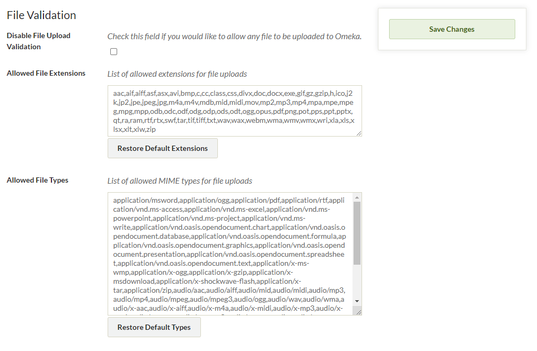Restore Default Extensions
Viewport: 537px width, 351px height.
point(162,148)
